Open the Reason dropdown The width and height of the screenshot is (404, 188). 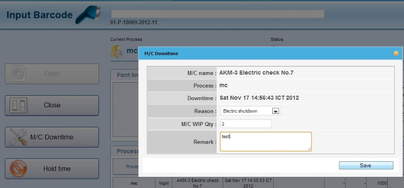[x=250, y=111]
